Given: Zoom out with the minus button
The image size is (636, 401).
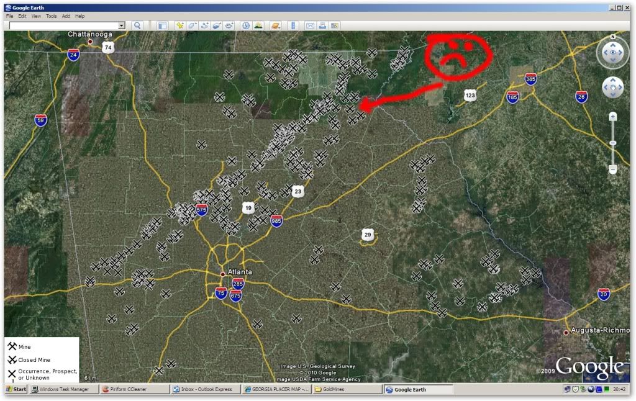Looking at the screenshot, I should pos(613,169).
